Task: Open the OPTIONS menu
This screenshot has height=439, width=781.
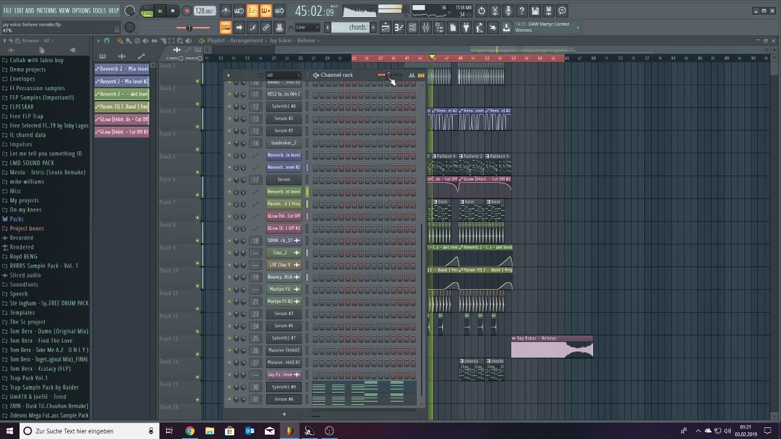Action: (81, 11)
